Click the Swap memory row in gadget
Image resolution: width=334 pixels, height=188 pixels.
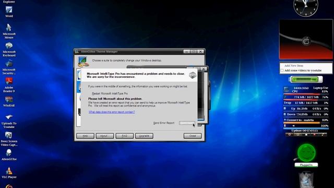click(306, 103)
